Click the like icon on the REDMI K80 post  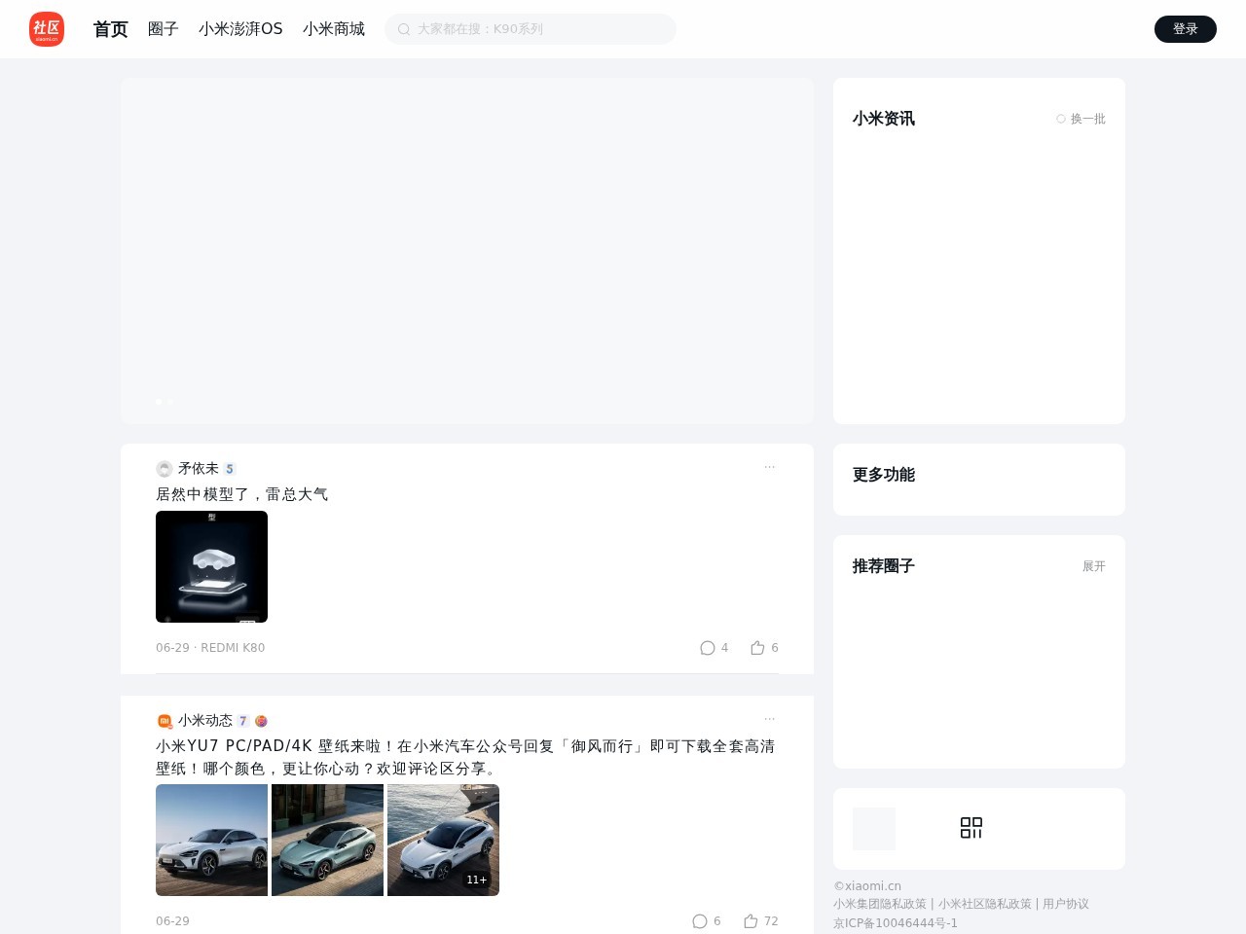tap(757, 648)
